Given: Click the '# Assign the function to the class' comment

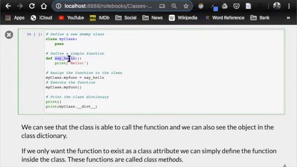Looking at the screenshot, I should (84, 73).
